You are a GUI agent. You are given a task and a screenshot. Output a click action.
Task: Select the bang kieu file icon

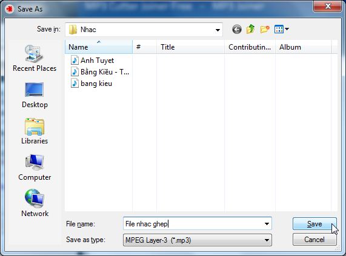(75, 84)
